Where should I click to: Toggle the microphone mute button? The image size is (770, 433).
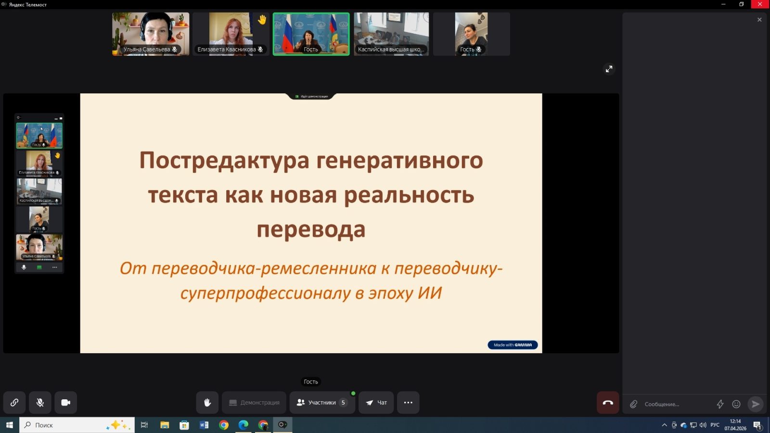[x=40, y=403]
